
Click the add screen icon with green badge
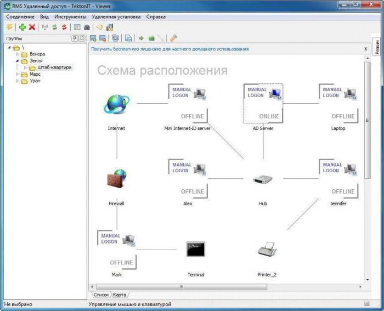93,38
